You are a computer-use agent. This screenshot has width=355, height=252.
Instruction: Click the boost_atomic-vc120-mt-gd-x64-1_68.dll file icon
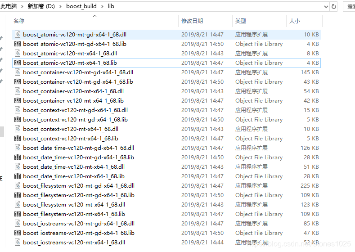(x=18, y=34)
